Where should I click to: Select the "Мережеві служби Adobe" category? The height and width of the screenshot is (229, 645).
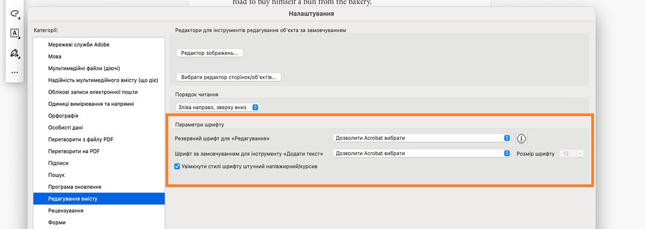coord(78,45)
